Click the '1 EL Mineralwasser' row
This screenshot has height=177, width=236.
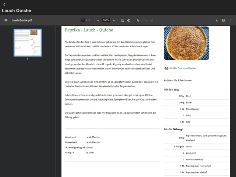[x=197, y=109]
